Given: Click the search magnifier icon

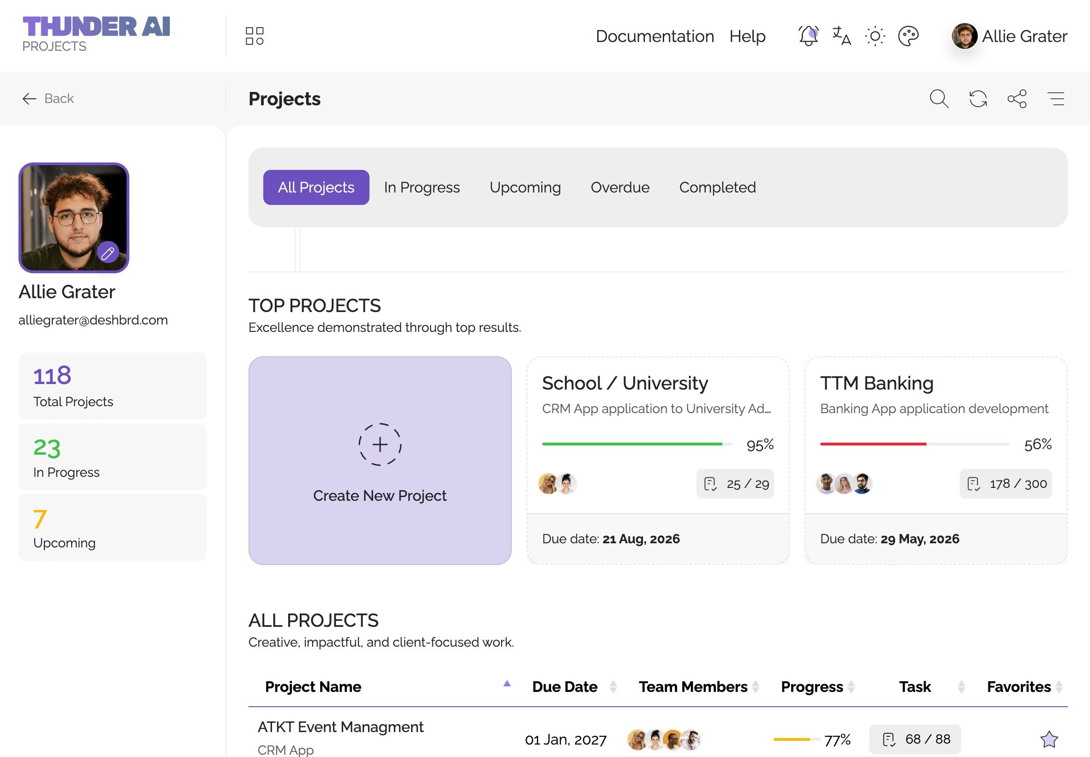Looking at the screenshot, I should pos(939,99).
